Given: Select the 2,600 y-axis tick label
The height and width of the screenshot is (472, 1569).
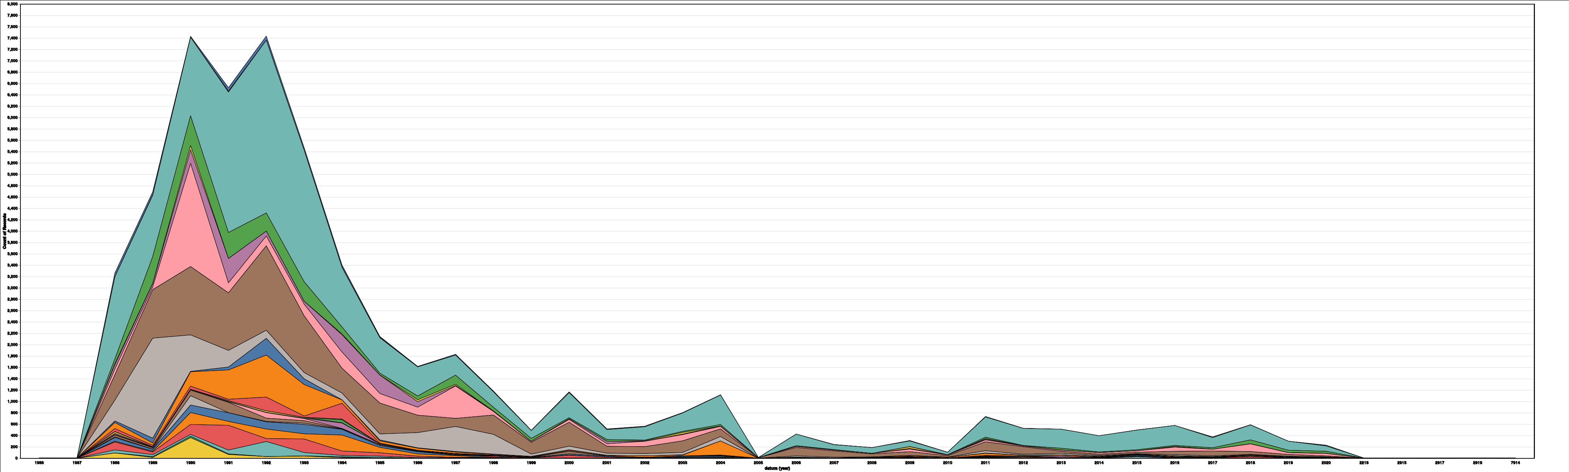Looking at the screenshot, I should [x=12, y=311].
